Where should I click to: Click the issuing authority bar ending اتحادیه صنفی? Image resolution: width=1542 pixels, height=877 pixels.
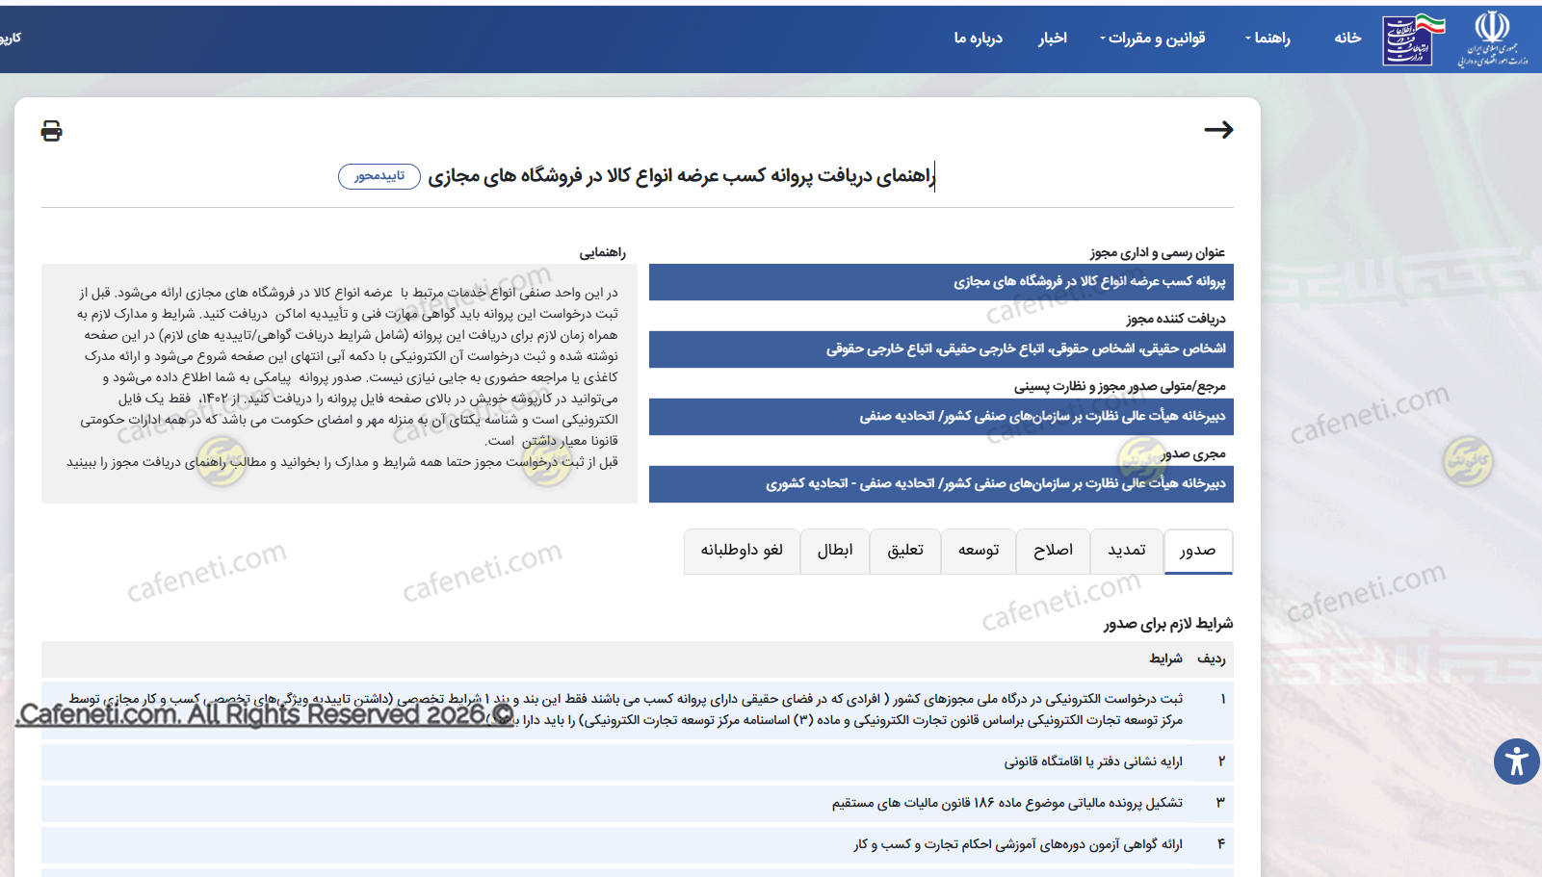coord(941,417)
